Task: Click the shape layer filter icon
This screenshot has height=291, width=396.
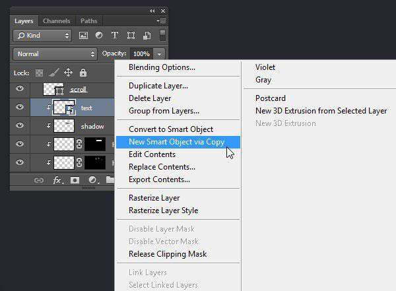Action: [131, 36]
